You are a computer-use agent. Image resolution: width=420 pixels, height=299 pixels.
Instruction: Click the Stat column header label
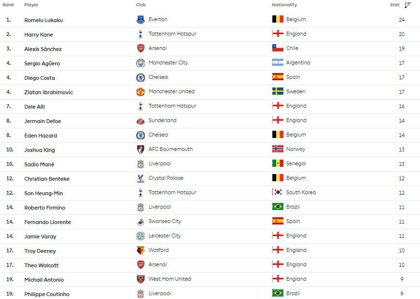[395, 5]
